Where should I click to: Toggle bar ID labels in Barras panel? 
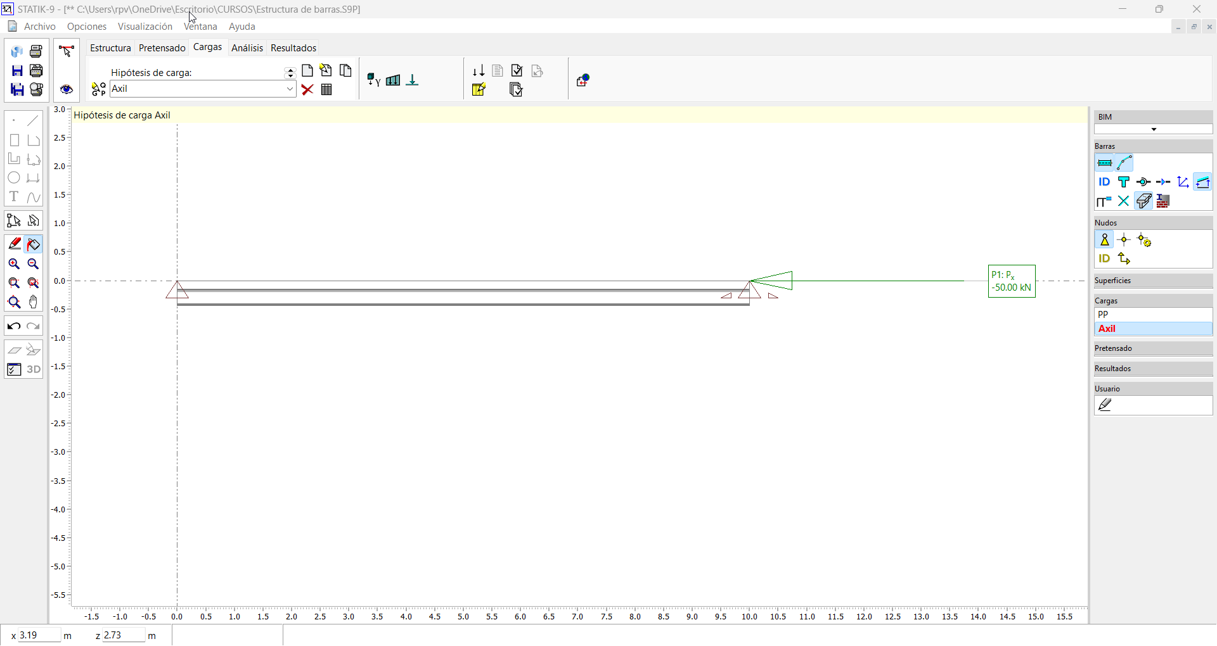click(x=1104, y=182)
